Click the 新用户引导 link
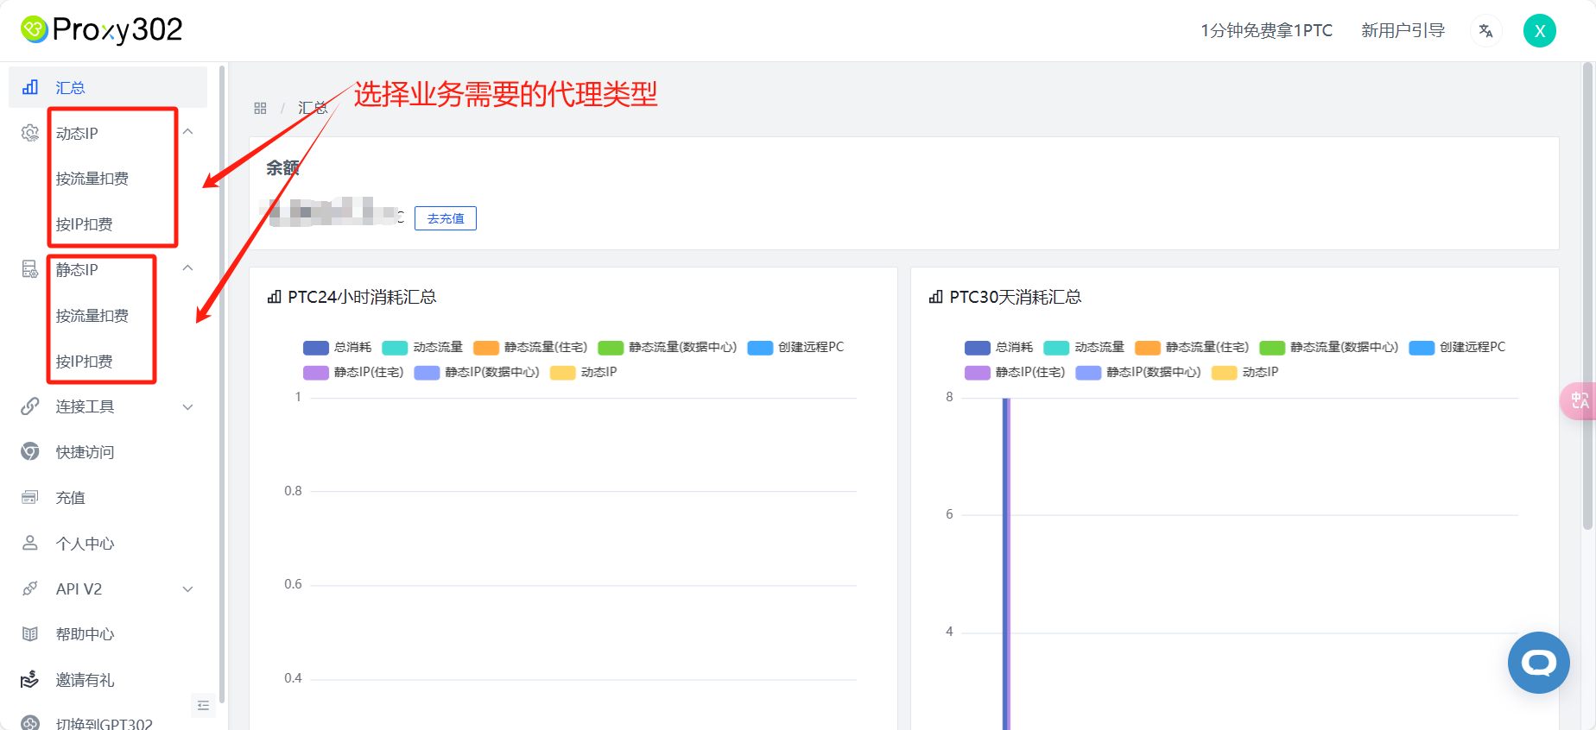Image resolution: width=1596 pixels, height=730 pixels. click(x=1403, y=31)
